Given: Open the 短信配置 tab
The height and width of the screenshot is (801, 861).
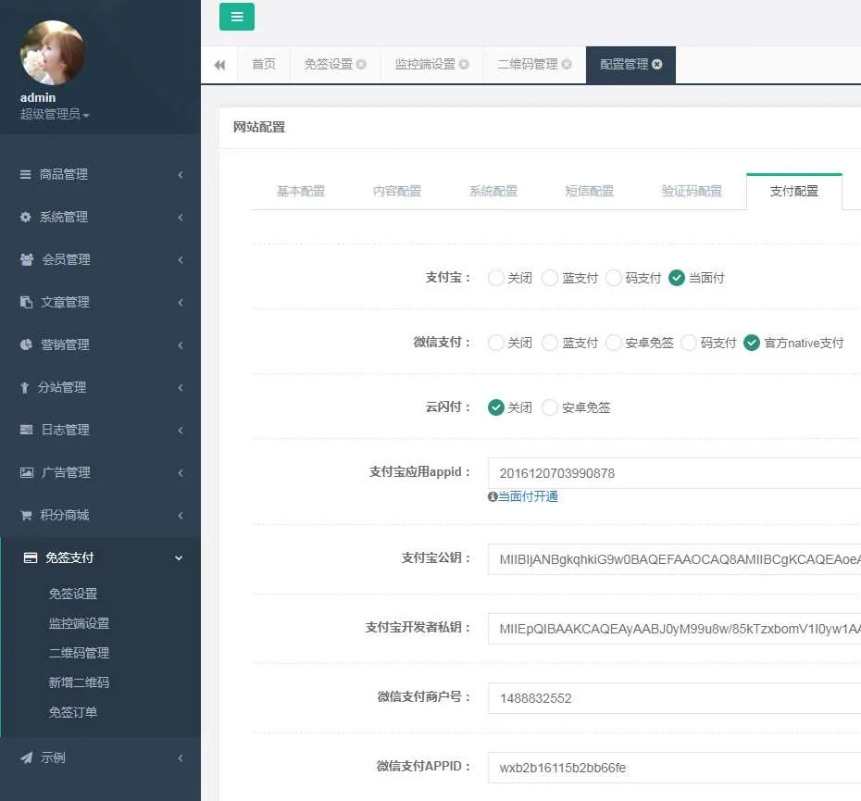Looking at the screenshot, I should pyautogui.click(x=590, y=192).
